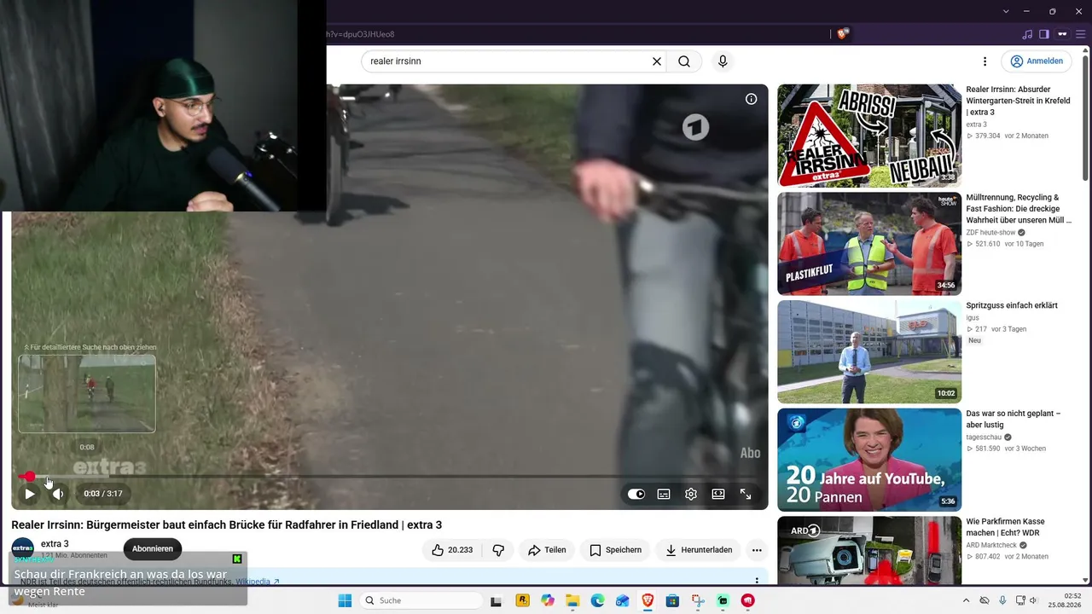The width and height of the screenshot is (1092, 614).
Task: Open Copilot from the taskbar
Action: point(547,600)
